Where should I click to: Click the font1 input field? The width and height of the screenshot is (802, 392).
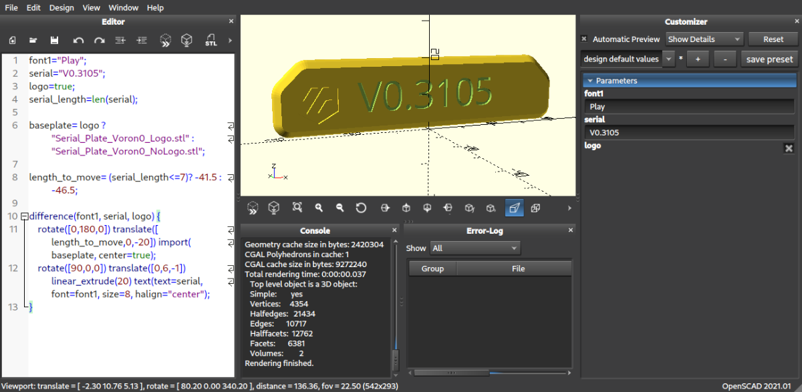click(690, 107)
